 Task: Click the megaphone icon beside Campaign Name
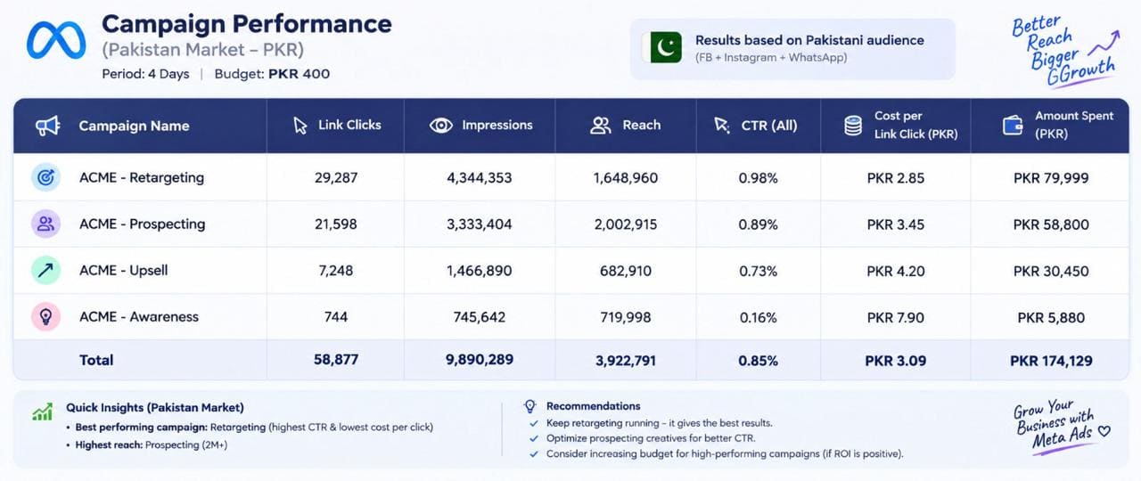pos(47,126)
